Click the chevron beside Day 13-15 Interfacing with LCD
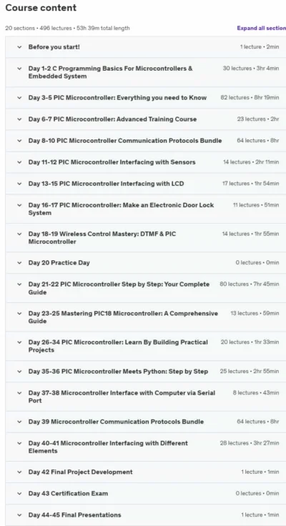The width and height of the screenshot is (286, 526). pyautogui.click(x=19, y=184)
